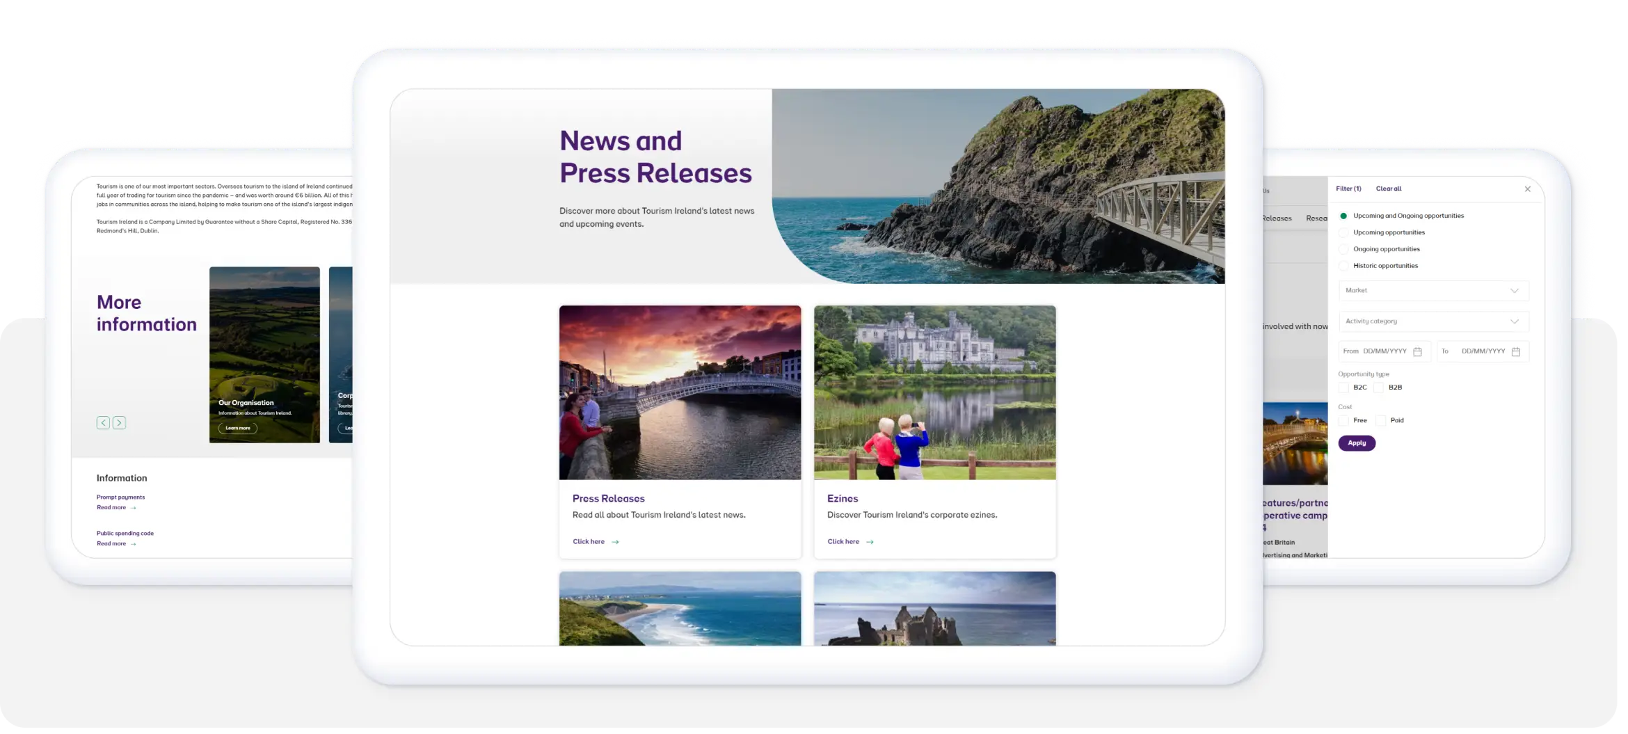The width and height of the screenshot is (1628, 734).
Task: Open the Our Organisation card thumbnail
Action: [264, 355]
